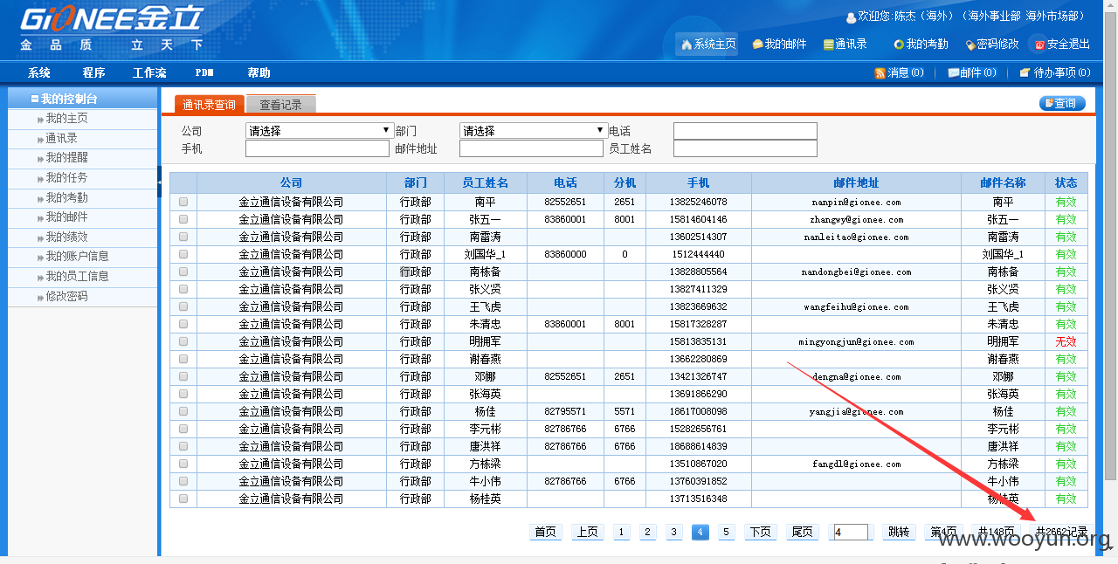Click into the 电话 search field
Viewport: 1118px width, 564px height.
tap(745, 131)
